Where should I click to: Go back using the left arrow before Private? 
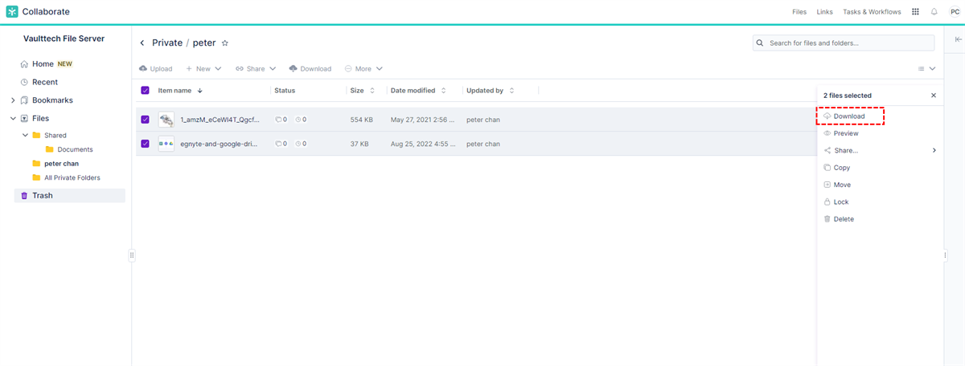click(142, 43)
